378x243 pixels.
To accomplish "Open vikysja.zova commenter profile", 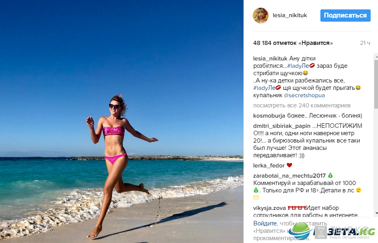I will [x=269, y=208].
